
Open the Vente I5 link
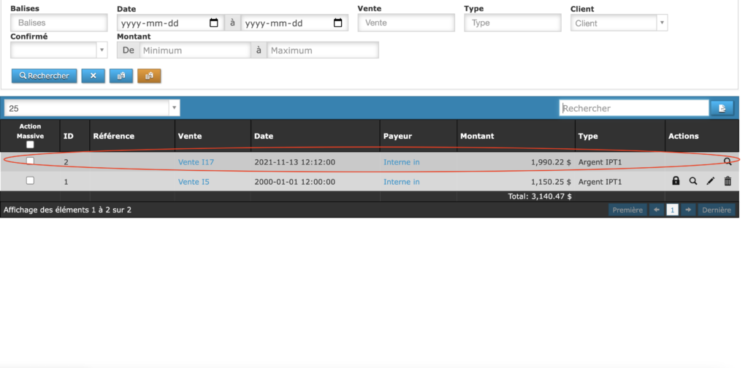(194, 182)
